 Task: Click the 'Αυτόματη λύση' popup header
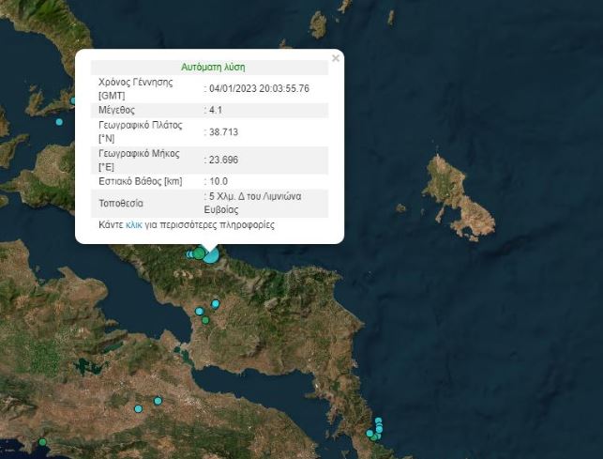[212, 68]
